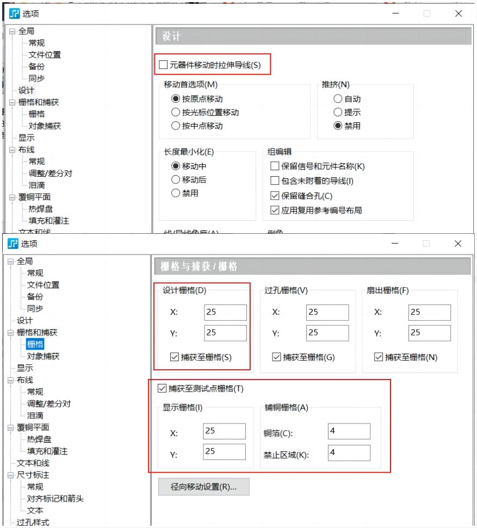This screenshot has height=528, width=477.
Task: Click the 设计栅格 X input field
Action: pyautogui.click(x=225, y=312)
